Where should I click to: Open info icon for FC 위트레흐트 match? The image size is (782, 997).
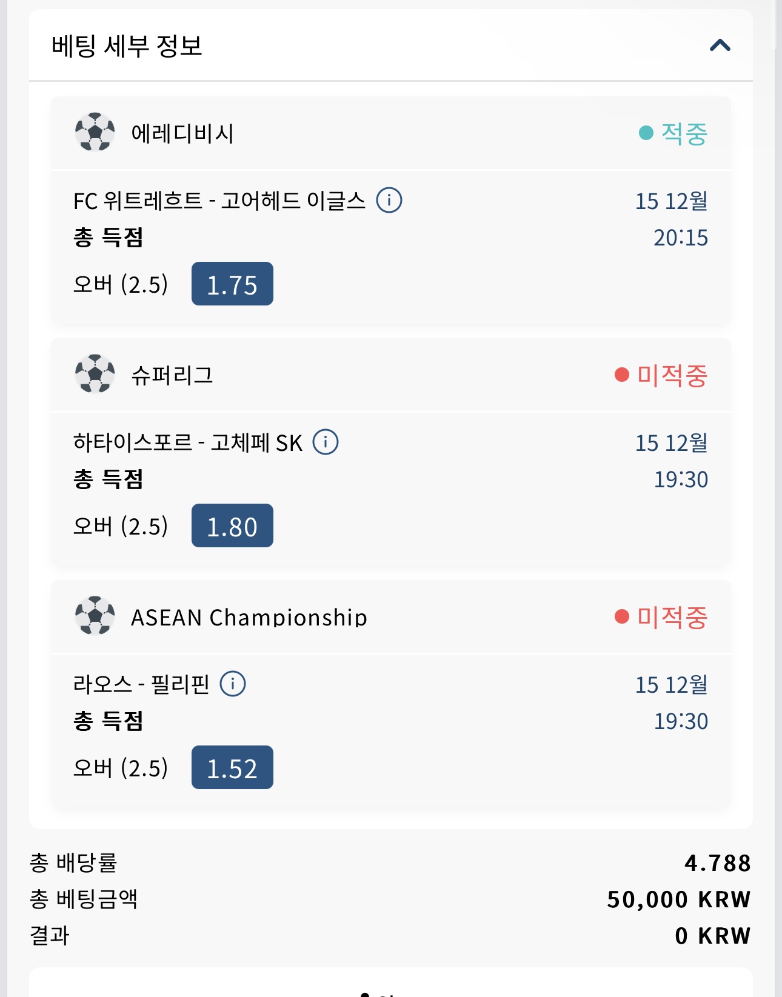pos(389,200)
